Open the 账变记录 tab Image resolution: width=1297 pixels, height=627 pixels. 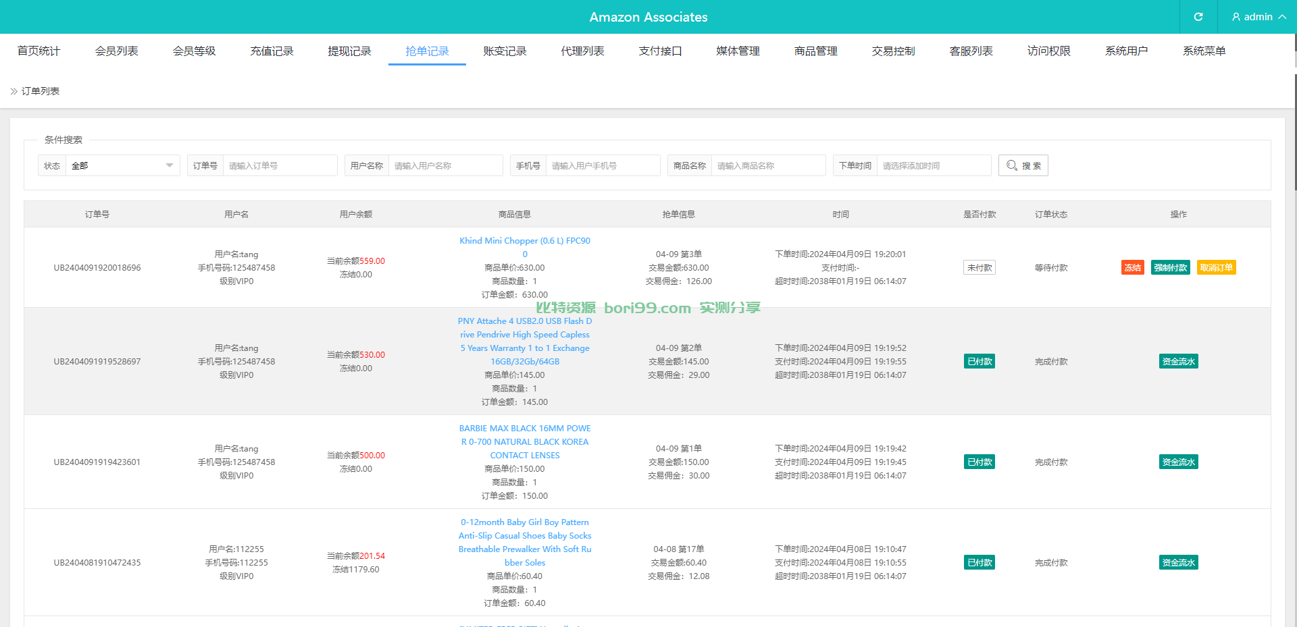[x=505, y=51]
